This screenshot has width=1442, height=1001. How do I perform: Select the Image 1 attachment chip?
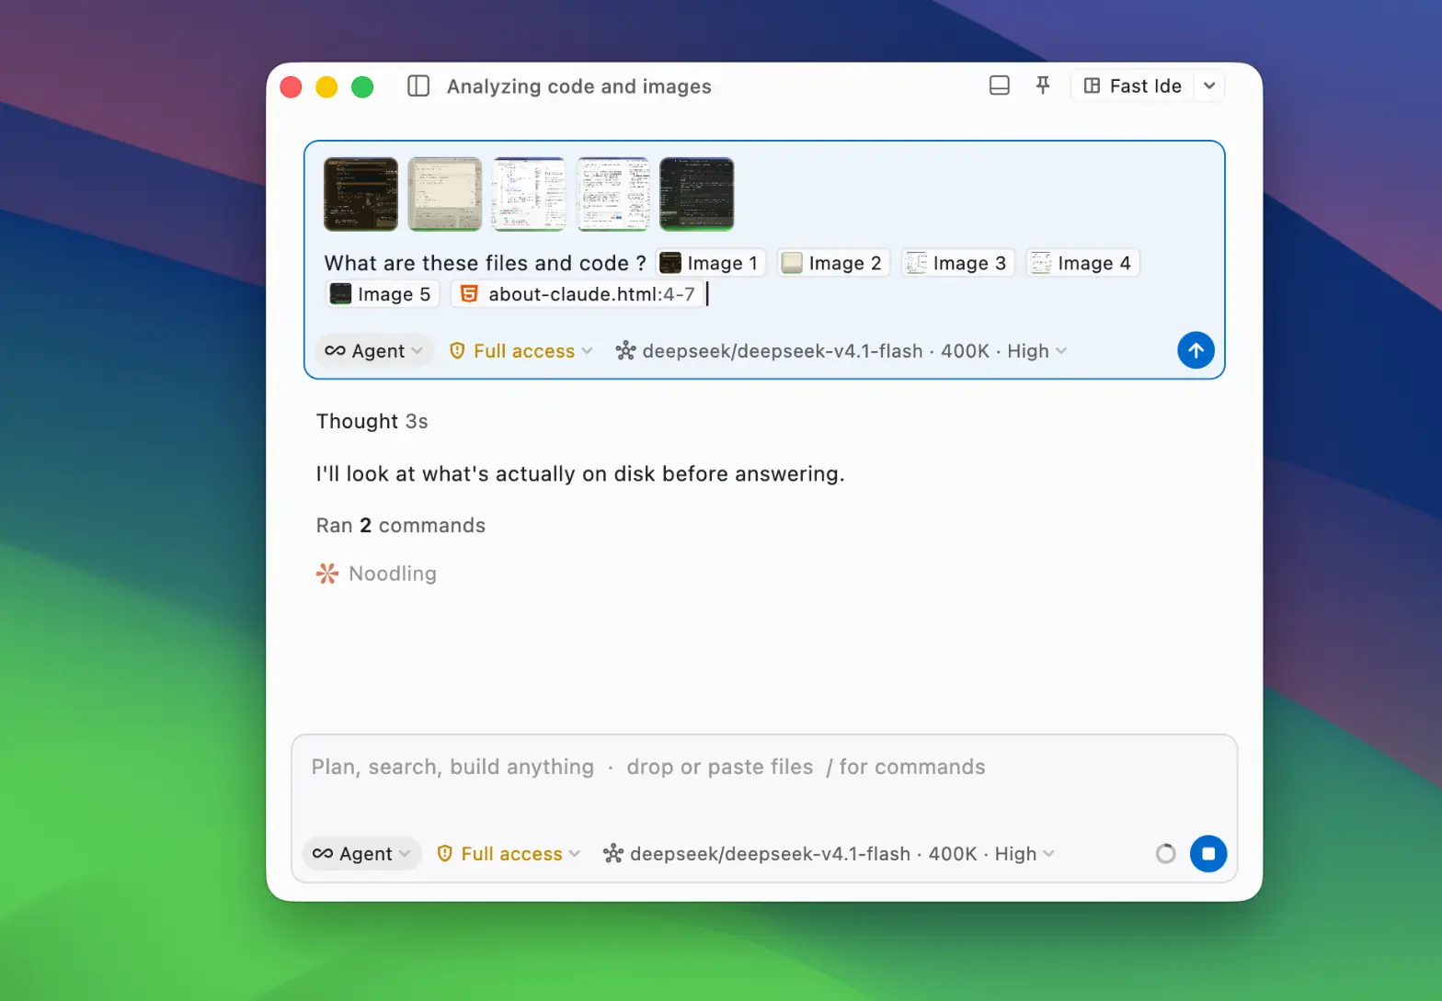[710, 263]
